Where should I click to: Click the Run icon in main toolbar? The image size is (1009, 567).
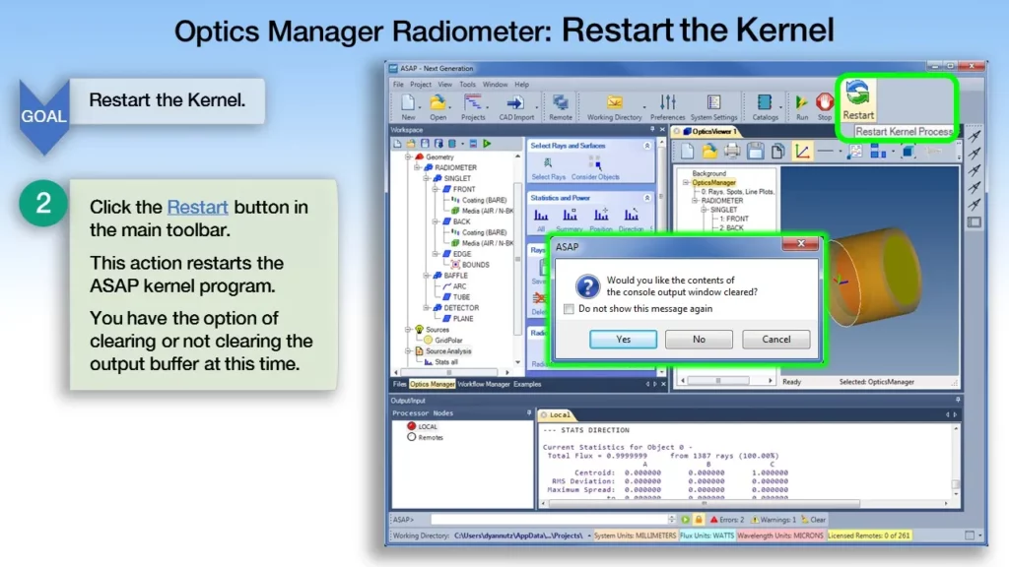click(802, 102)
